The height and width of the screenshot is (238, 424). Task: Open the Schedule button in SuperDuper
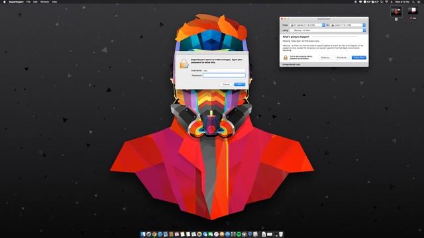pos(342,58)
